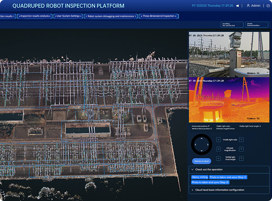
Task: Open the User System Settings tab
Action: (68, 16)
